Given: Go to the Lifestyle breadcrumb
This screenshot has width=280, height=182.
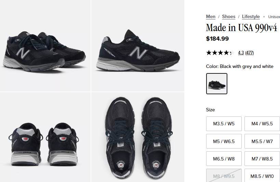Looking at the screenshot, I should 251,17.
